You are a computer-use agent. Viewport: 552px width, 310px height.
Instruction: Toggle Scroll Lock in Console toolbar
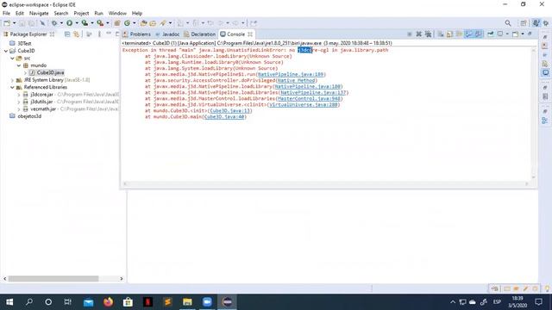[449, 34]
